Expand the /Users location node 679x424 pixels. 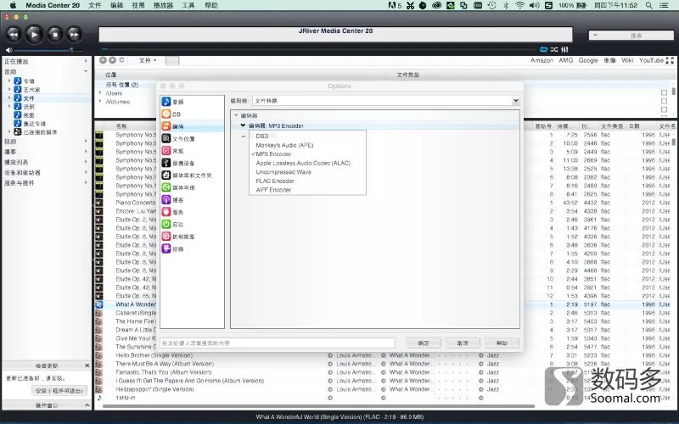100,93
